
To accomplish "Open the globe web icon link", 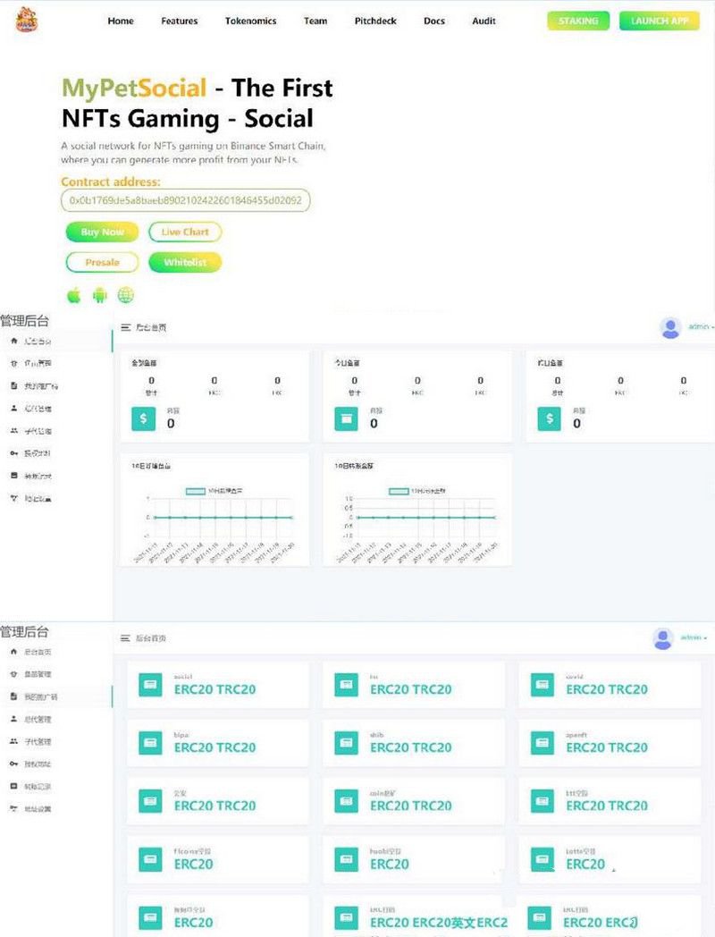I will pyautogui.click(x=126, y=295).
